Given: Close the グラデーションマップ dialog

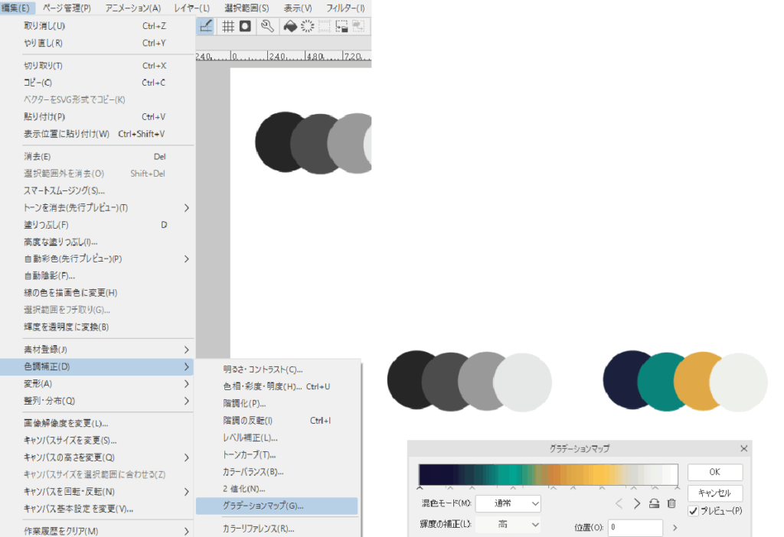Looking at the screenshot, I should [744, 448].
